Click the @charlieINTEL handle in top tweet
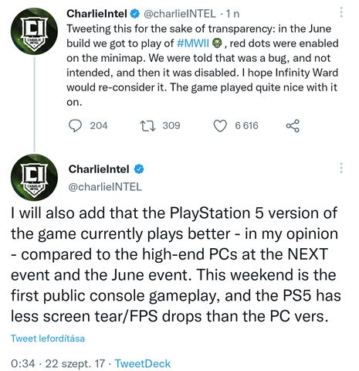 click(x=180, y=14)
